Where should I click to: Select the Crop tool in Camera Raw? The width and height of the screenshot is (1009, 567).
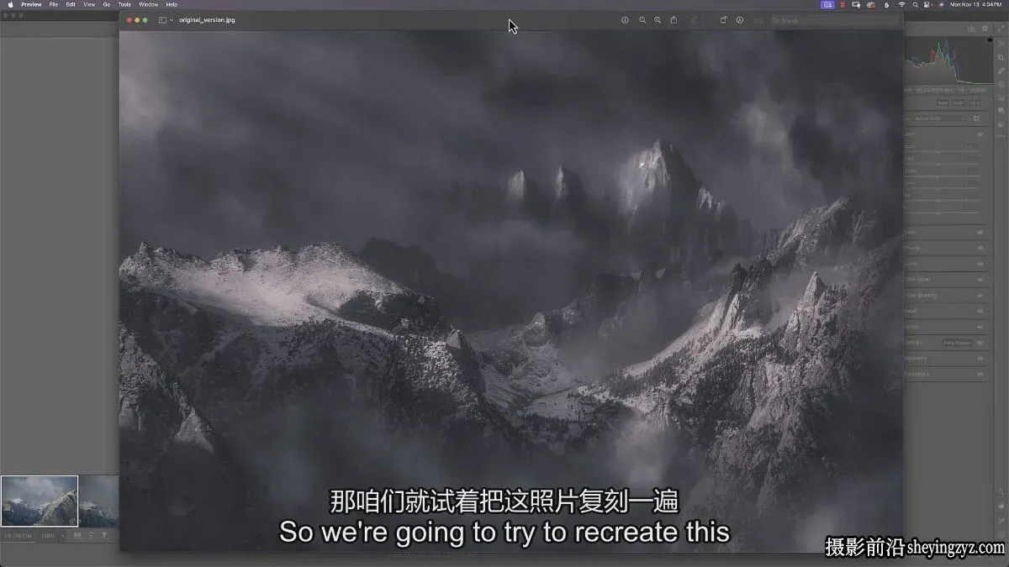click(1001, 57)
